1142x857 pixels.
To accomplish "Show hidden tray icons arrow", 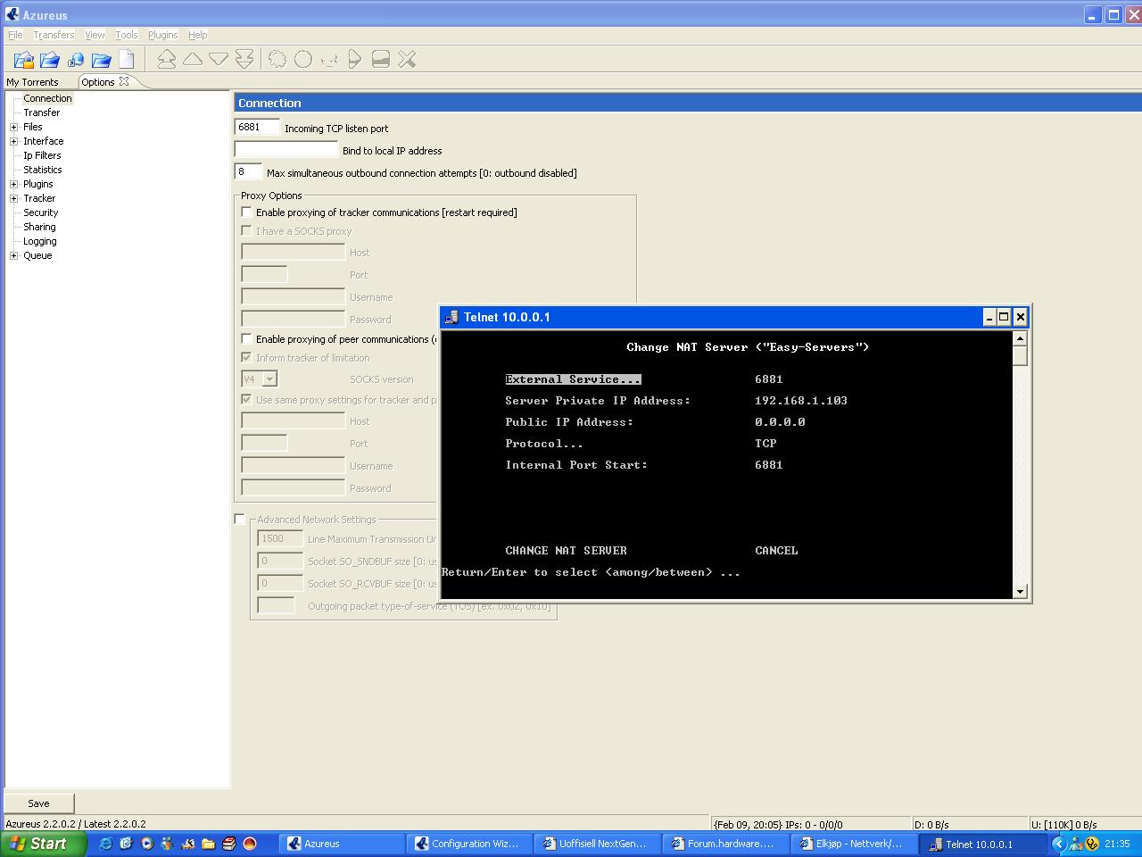I will pyautogui.click(x=1059, y=844).
